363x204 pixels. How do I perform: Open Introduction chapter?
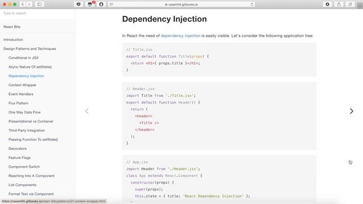pos(13,40)
